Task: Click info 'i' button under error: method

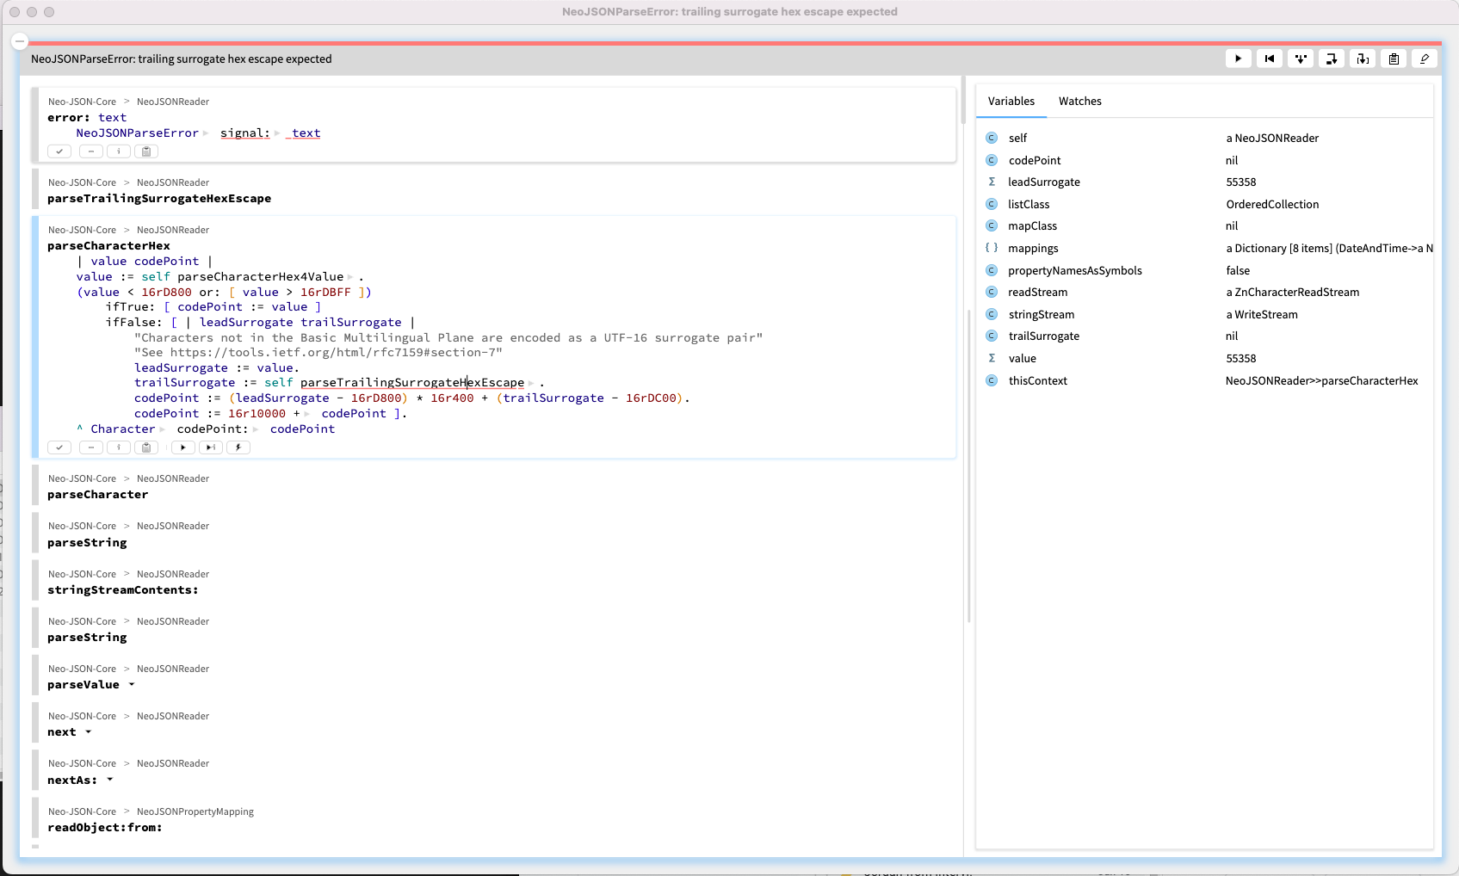Action: tap(119, 151)
